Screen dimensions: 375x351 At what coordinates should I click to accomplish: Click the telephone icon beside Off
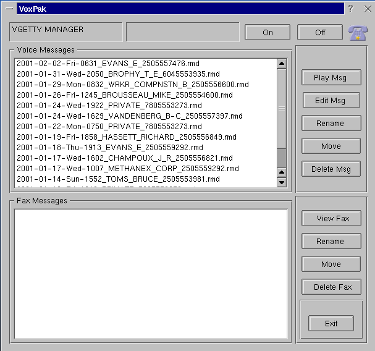point(357,33)
